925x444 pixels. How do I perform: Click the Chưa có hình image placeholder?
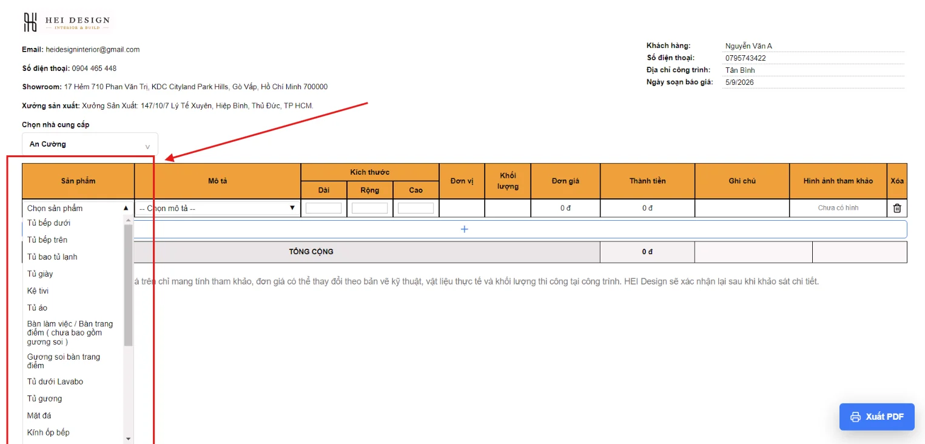tap(838, 208)
